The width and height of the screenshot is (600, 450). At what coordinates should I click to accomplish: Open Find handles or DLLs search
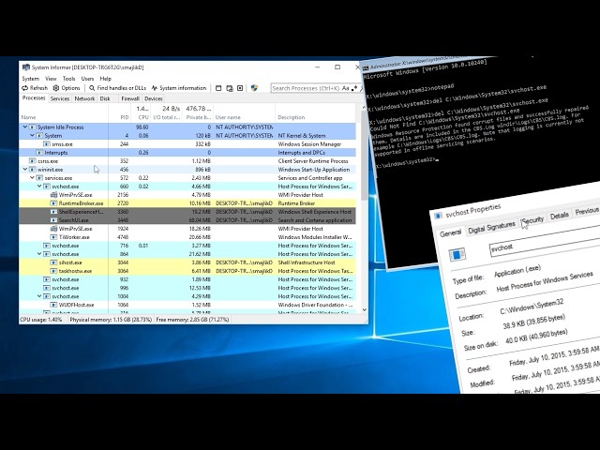click(x=117, y=88)
